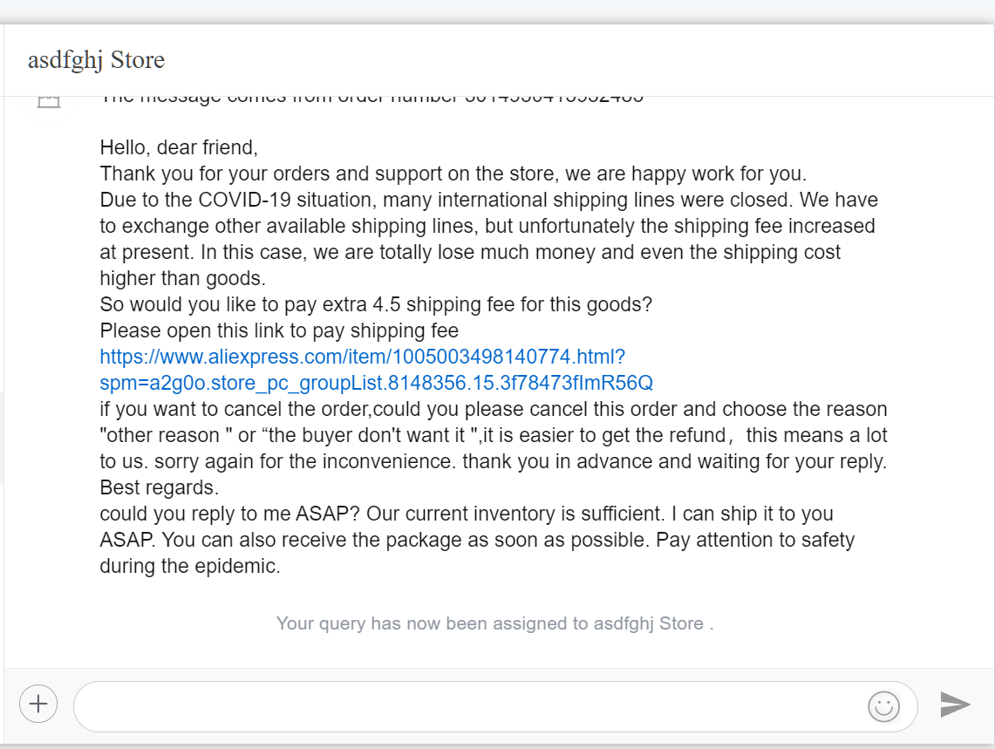Image resolution: width=995 pixels, height=749 pixels.
Task: Click the asdfghj Store chat title
Action: pos(96,60)
